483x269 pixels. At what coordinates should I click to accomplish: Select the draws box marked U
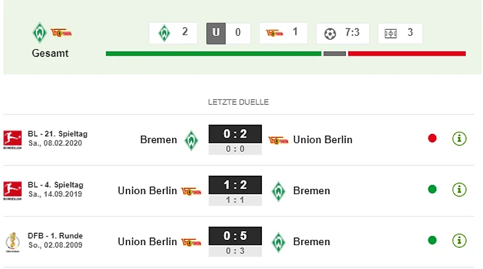tap(228, 33)
